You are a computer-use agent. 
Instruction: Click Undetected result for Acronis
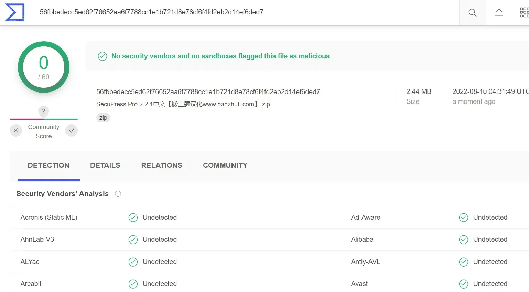click(160, 217)
